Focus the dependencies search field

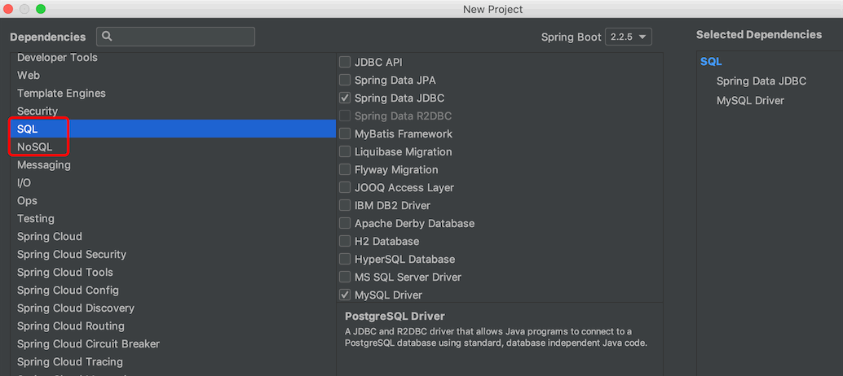click(176, 37)
